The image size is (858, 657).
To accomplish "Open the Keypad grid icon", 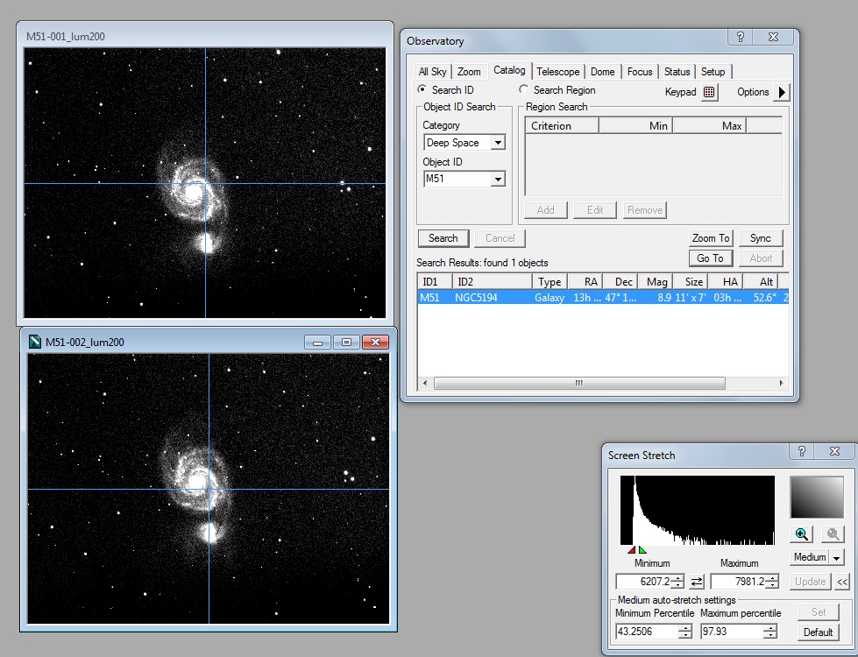I will [709, 92].
